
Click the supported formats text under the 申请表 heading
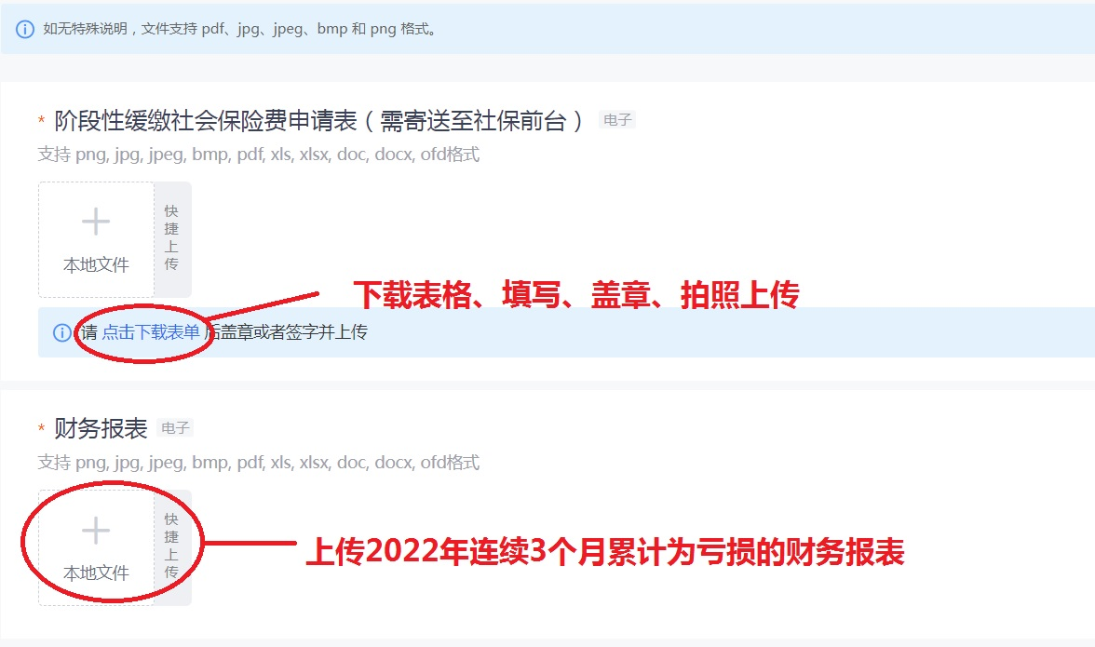(259, 155)
